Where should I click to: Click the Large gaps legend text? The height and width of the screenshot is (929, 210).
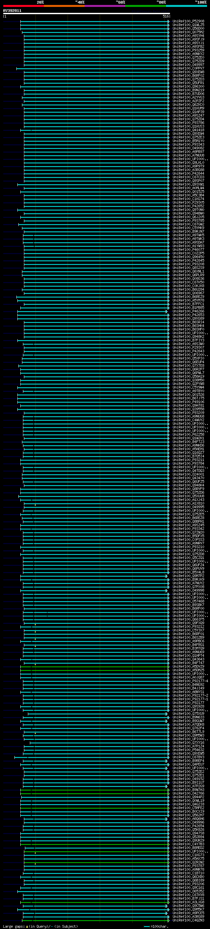(40, 926)
